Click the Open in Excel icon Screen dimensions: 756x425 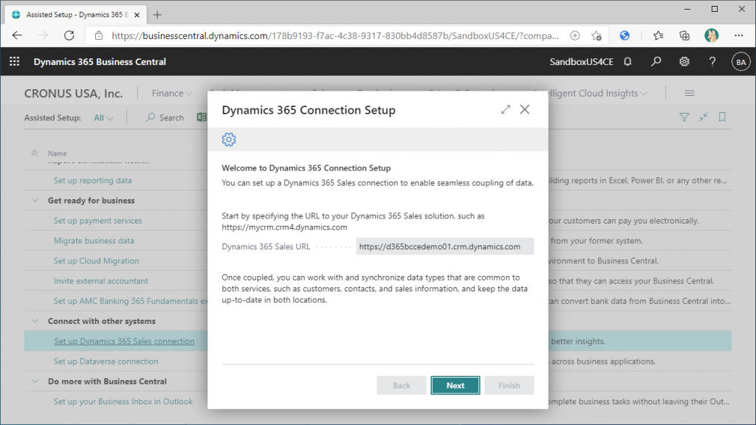[x=202, y=117]
